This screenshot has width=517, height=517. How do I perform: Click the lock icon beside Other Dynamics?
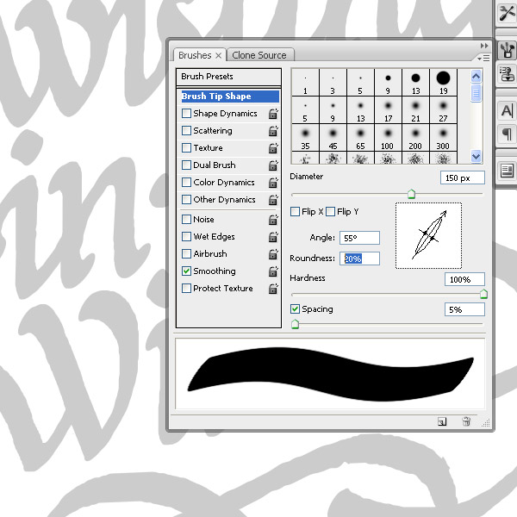click(x=273, y=200)
